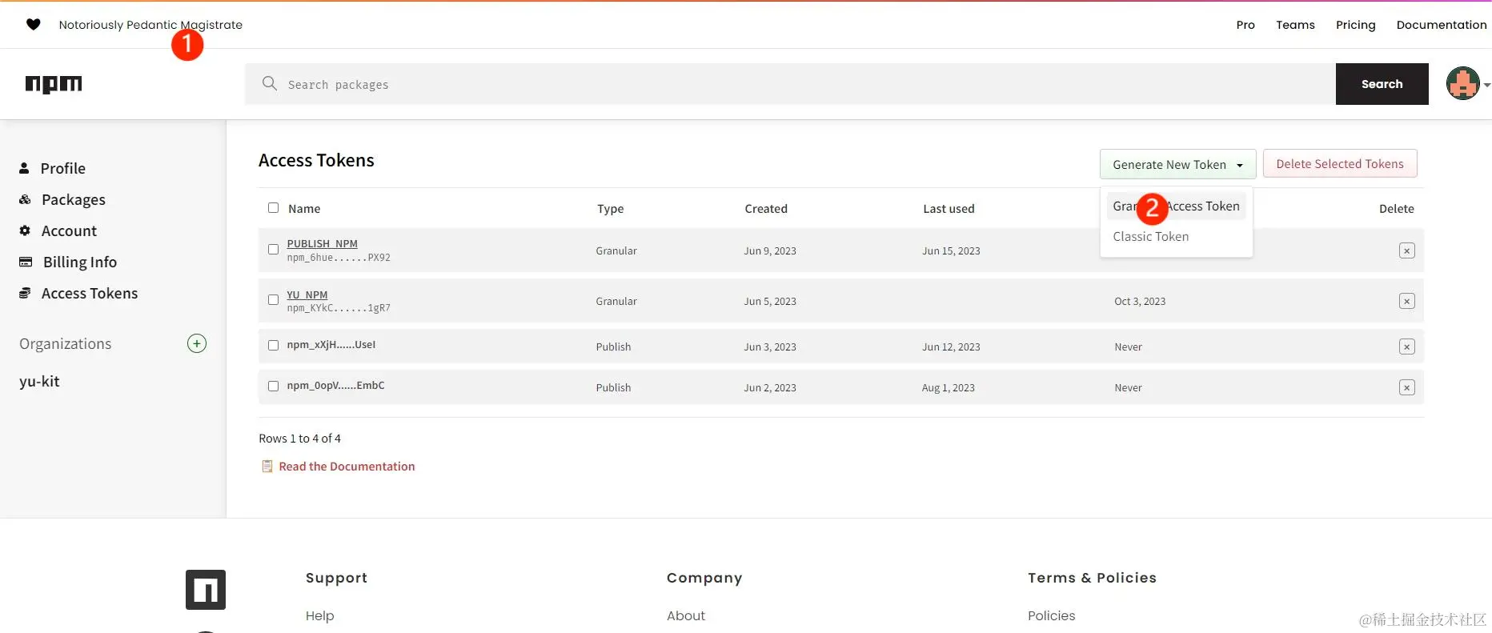This screenshot has width=1492, height=633.
Task: Click the Access Tokens stack icon
Action: pyautogui.click(x=25, y=293)
